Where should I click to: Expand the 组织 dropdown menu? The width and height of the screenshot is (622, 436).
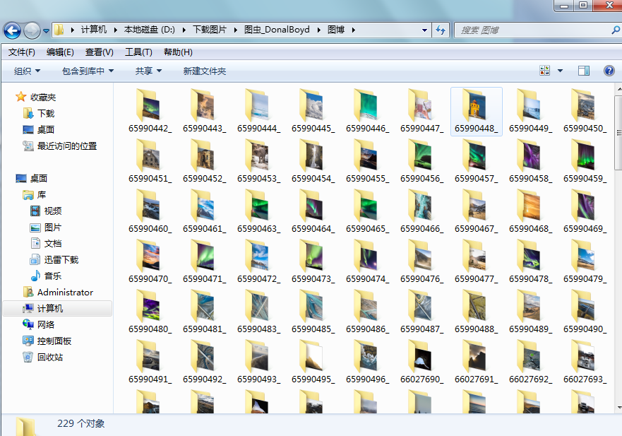click(x=28, y=71)
